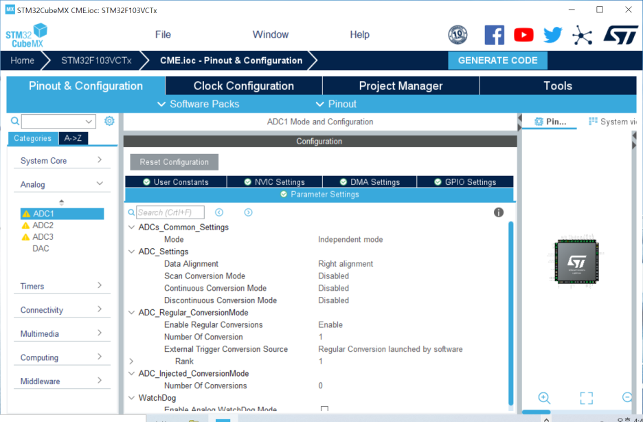This screenshot has height=422, width=643.
Task: Open the User Constants tab
Action: [x=175, y=181]
